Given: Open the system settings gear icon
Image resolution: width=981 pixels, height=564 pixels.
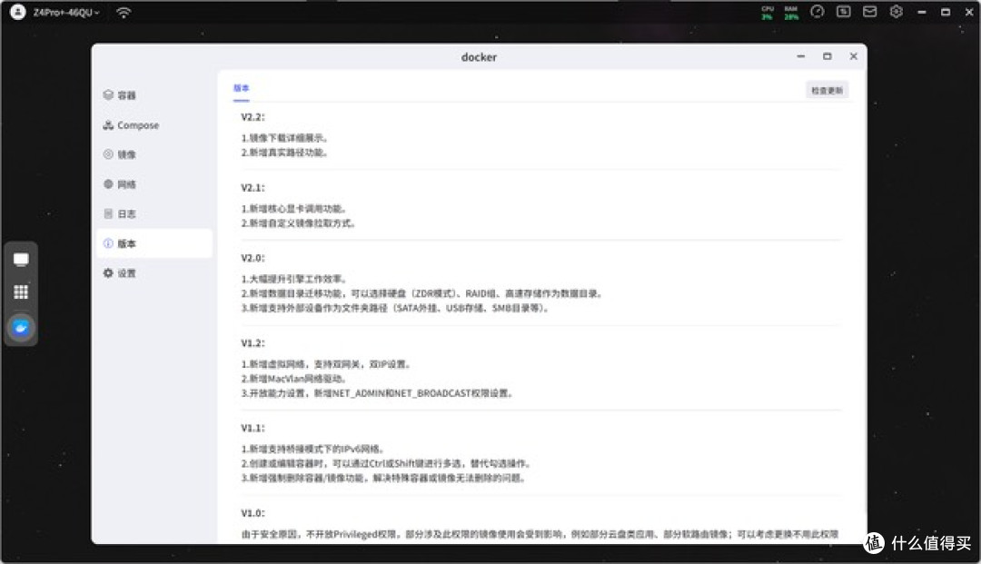Looking at the screenshot, I should click(896, 12).
